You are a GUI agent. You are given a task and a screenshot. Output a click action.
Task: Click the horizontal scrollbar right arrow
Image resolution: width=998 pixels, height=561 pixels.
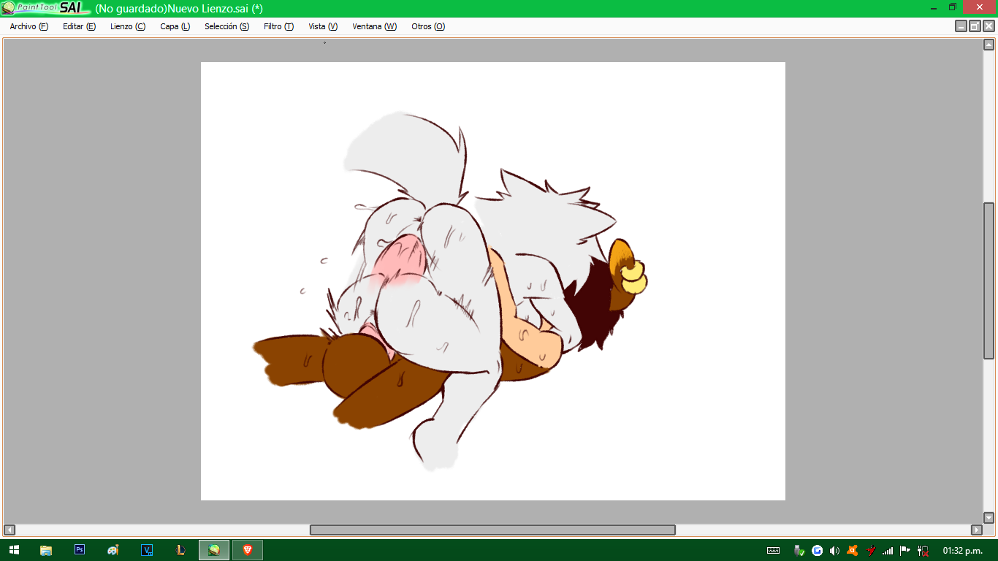[977, 530]
